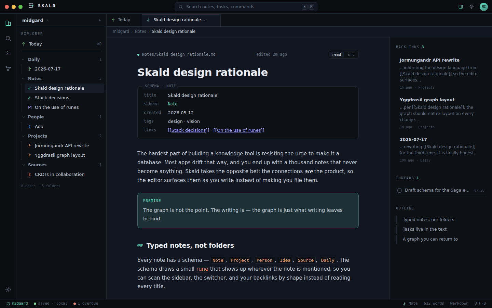The height and width of the screenshot is (308, 492).
Task: Open the graph view icon in activity bar
Action: click(8, 68)
